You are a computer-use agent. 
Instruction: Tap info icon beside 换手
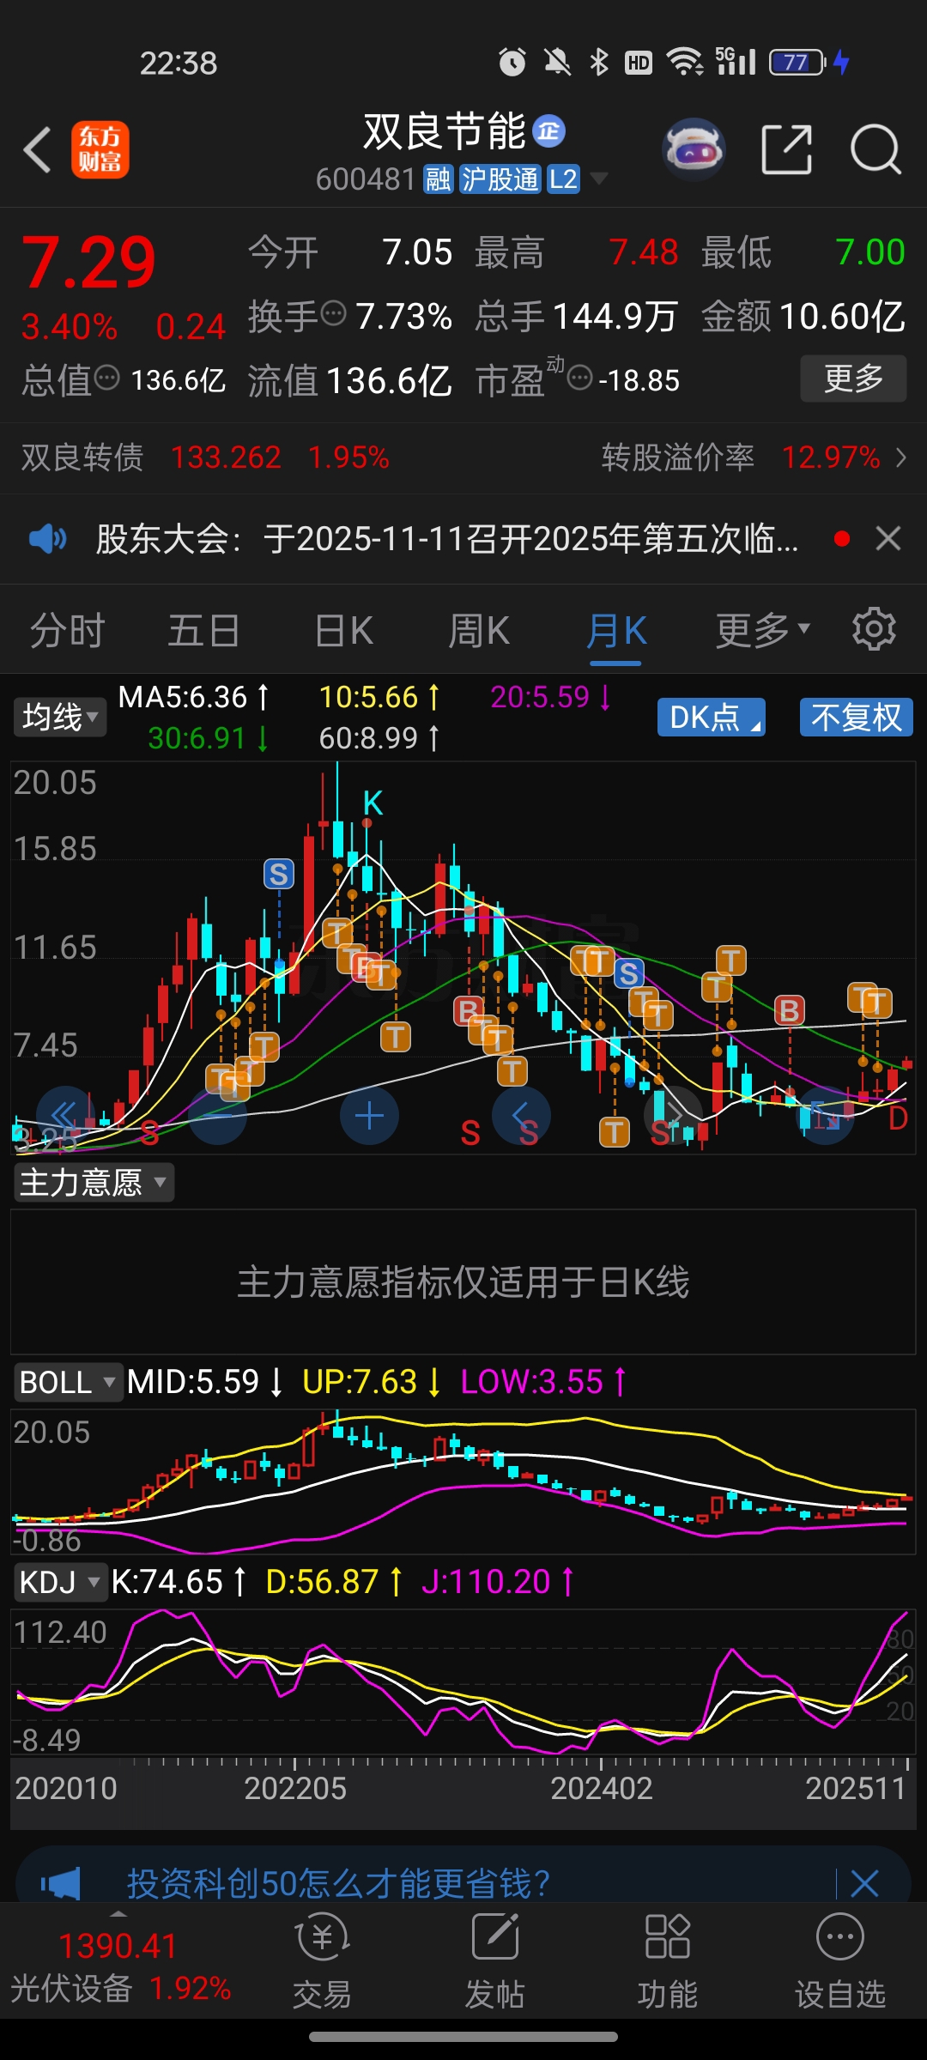pyautogui.click(x=333, y=314)
